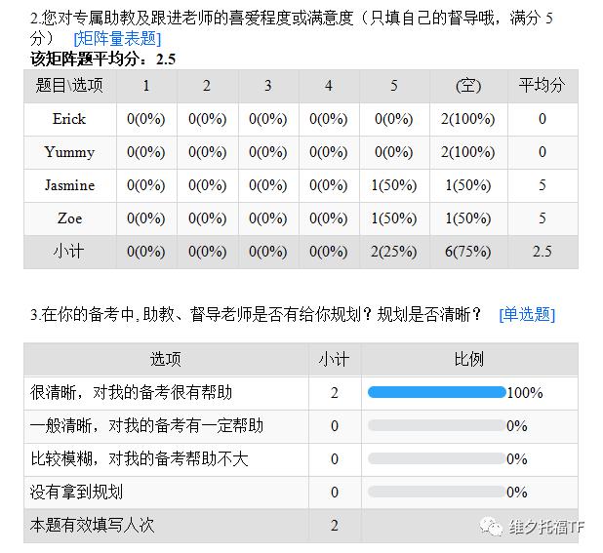Open the [矩阵量表题] link

pyautogui.click(x=117, y=39)
